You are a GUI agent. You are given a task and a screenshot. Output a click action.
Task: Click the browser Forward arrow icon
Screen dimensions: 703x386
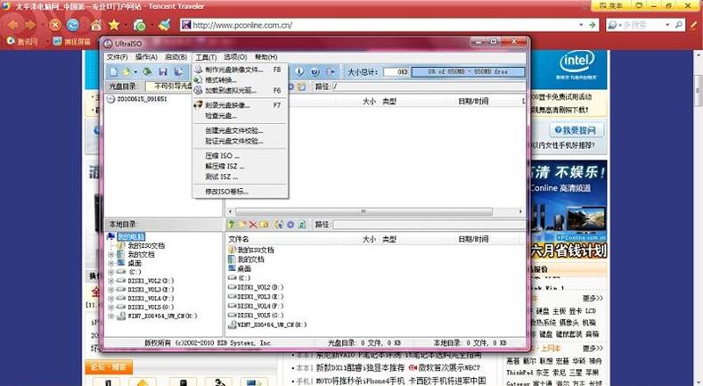[x=30, y=25]
